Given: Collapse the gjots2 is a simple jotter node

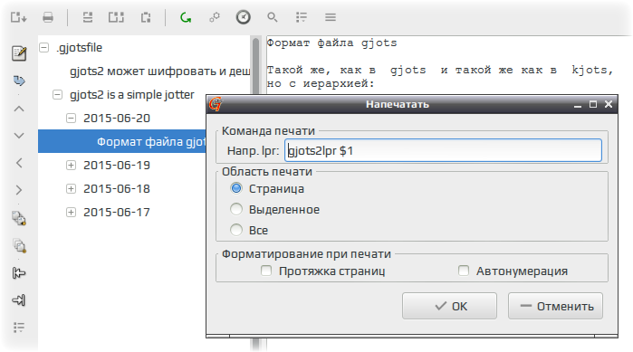Looking at the screenshot, I should [58, 95].
